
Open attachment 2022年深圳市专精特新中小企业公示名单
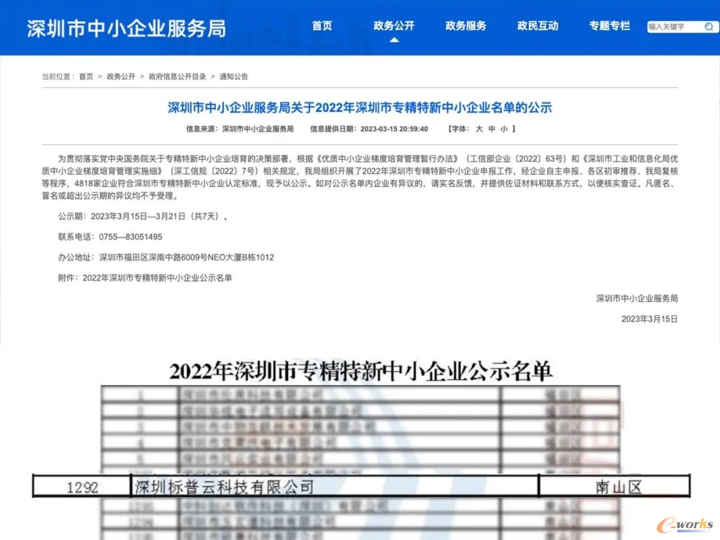[157, 278]
